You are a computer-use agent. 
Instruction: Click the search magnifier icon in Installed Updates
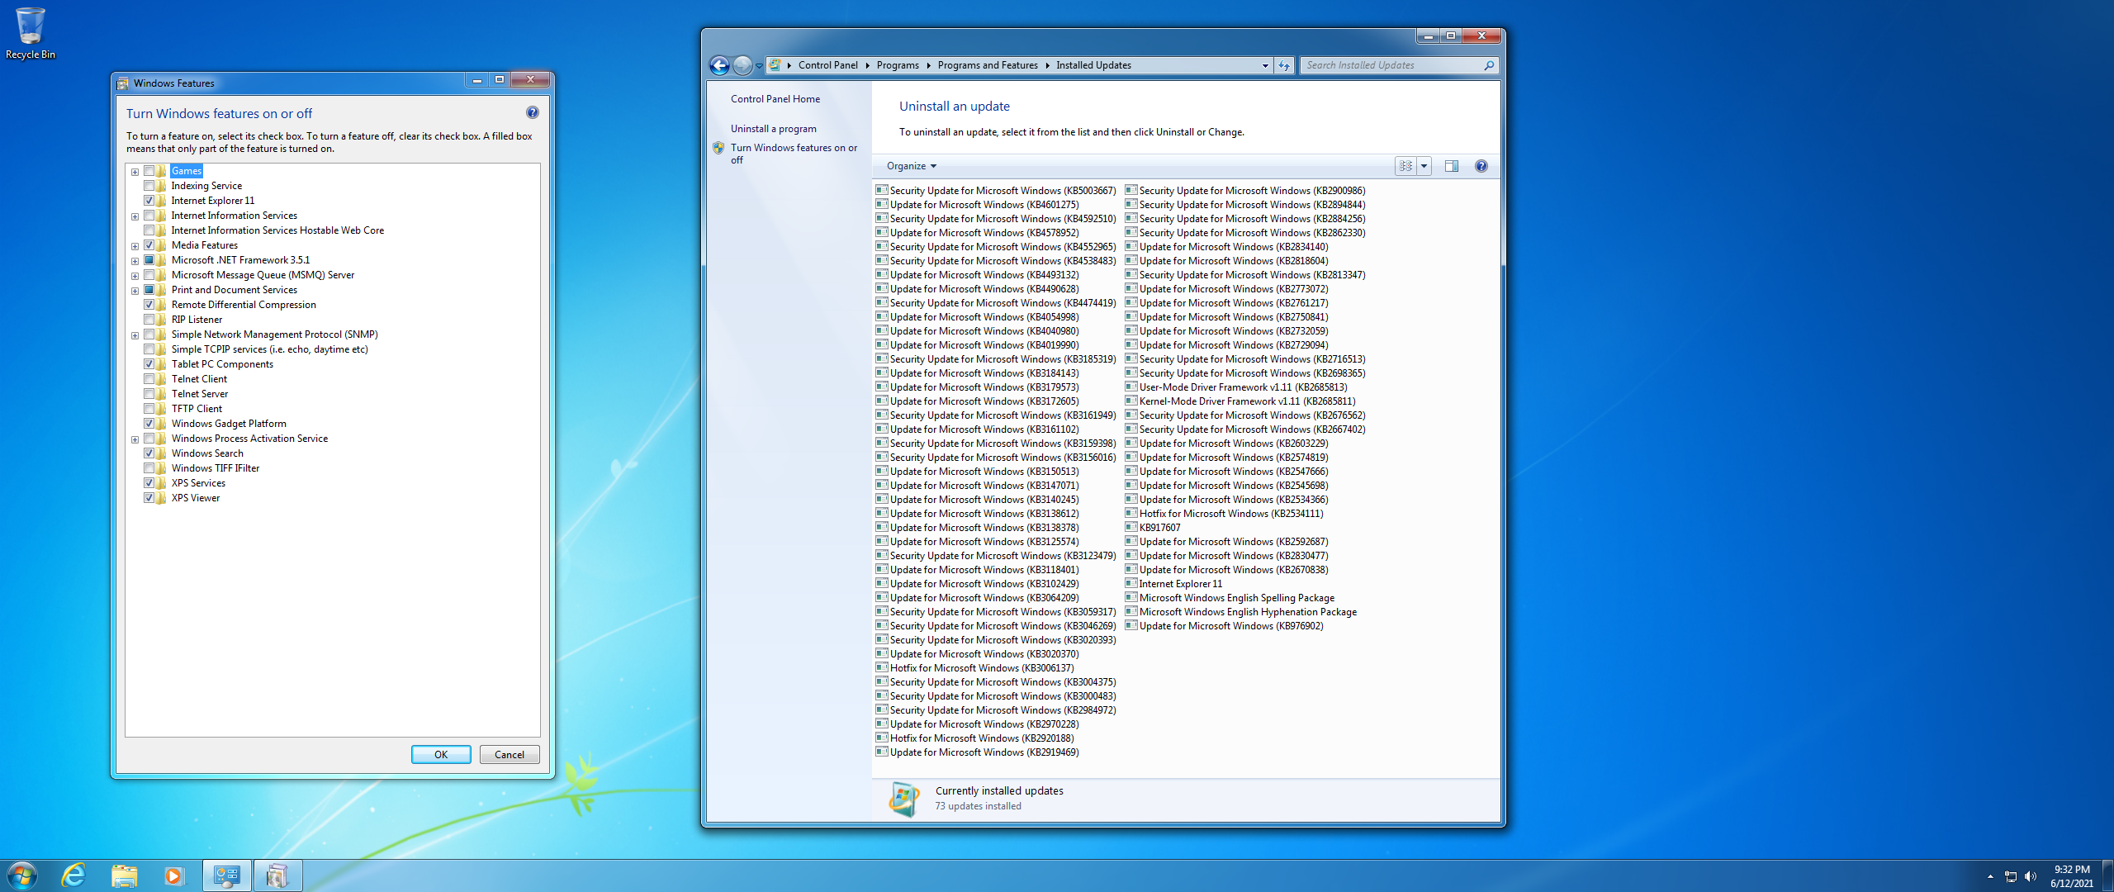[x=1489, y=65]
